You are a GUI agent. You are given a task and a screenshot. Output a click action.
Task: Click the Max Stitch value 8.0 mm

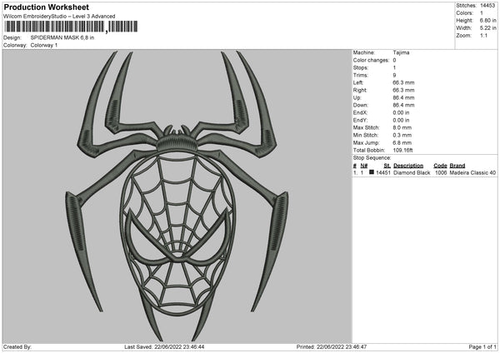point(402,127)
